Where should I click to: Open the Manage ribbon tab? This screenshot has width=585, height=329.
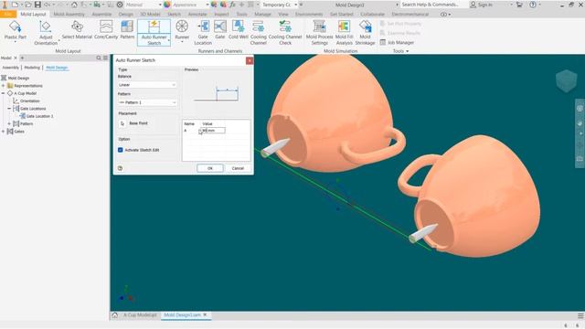pyautogui.click(x=262, y=15)
